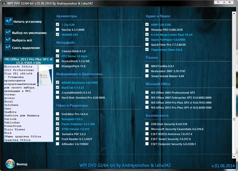Uncheck the AIDA64 Business 4.50.3000 checkbox
The width and height of the screenshot is (238, 171).
pos(58,82)
